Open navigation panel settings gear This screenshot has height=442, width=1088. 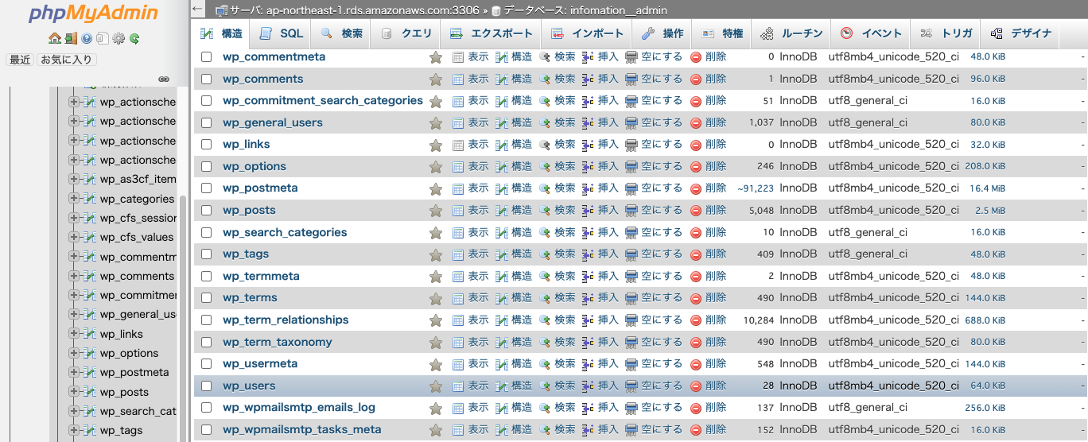(119, 38)
